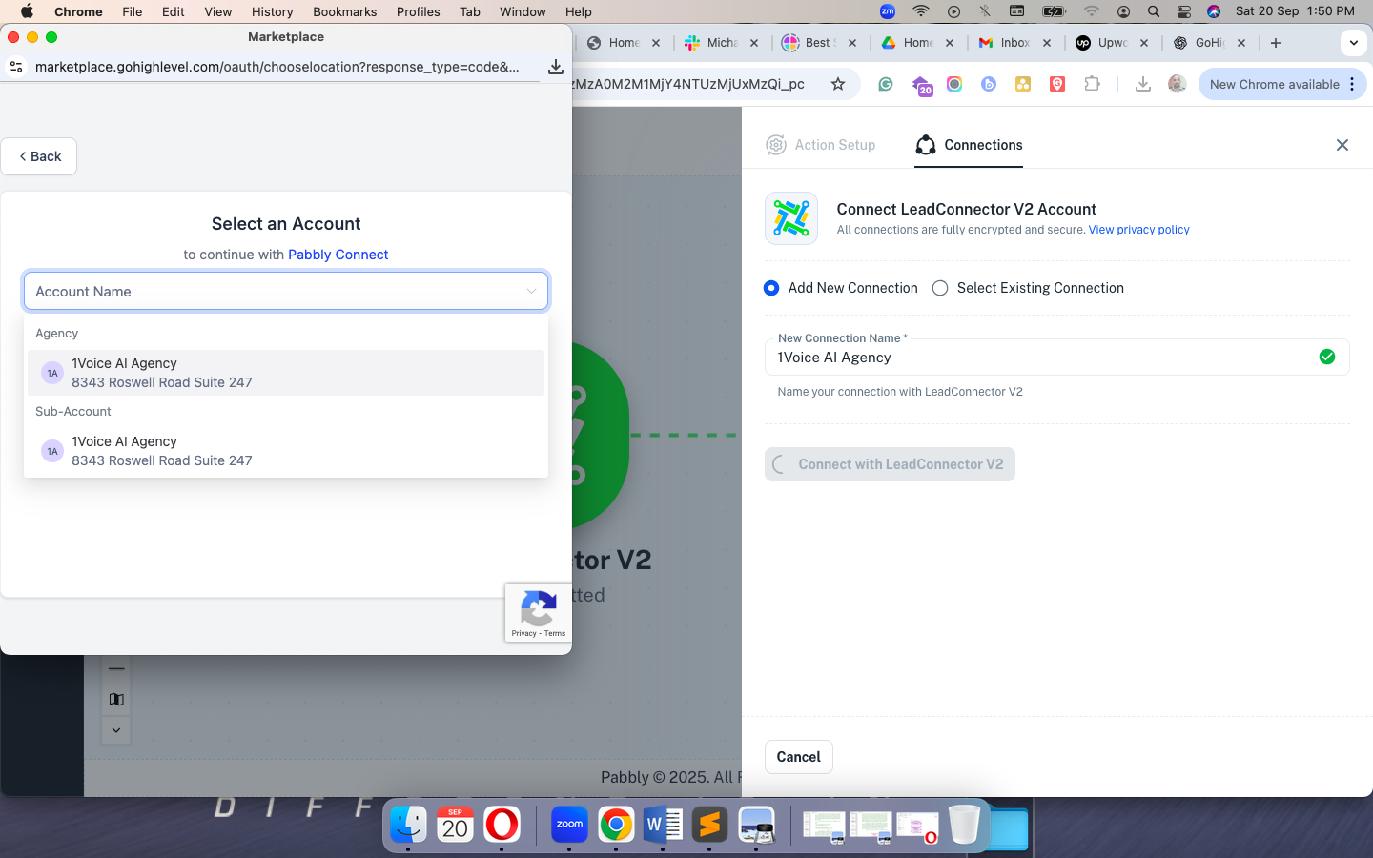1373x858 pixels.
Task: Open the Pabbly Connect link
Action: pos(338,255)
